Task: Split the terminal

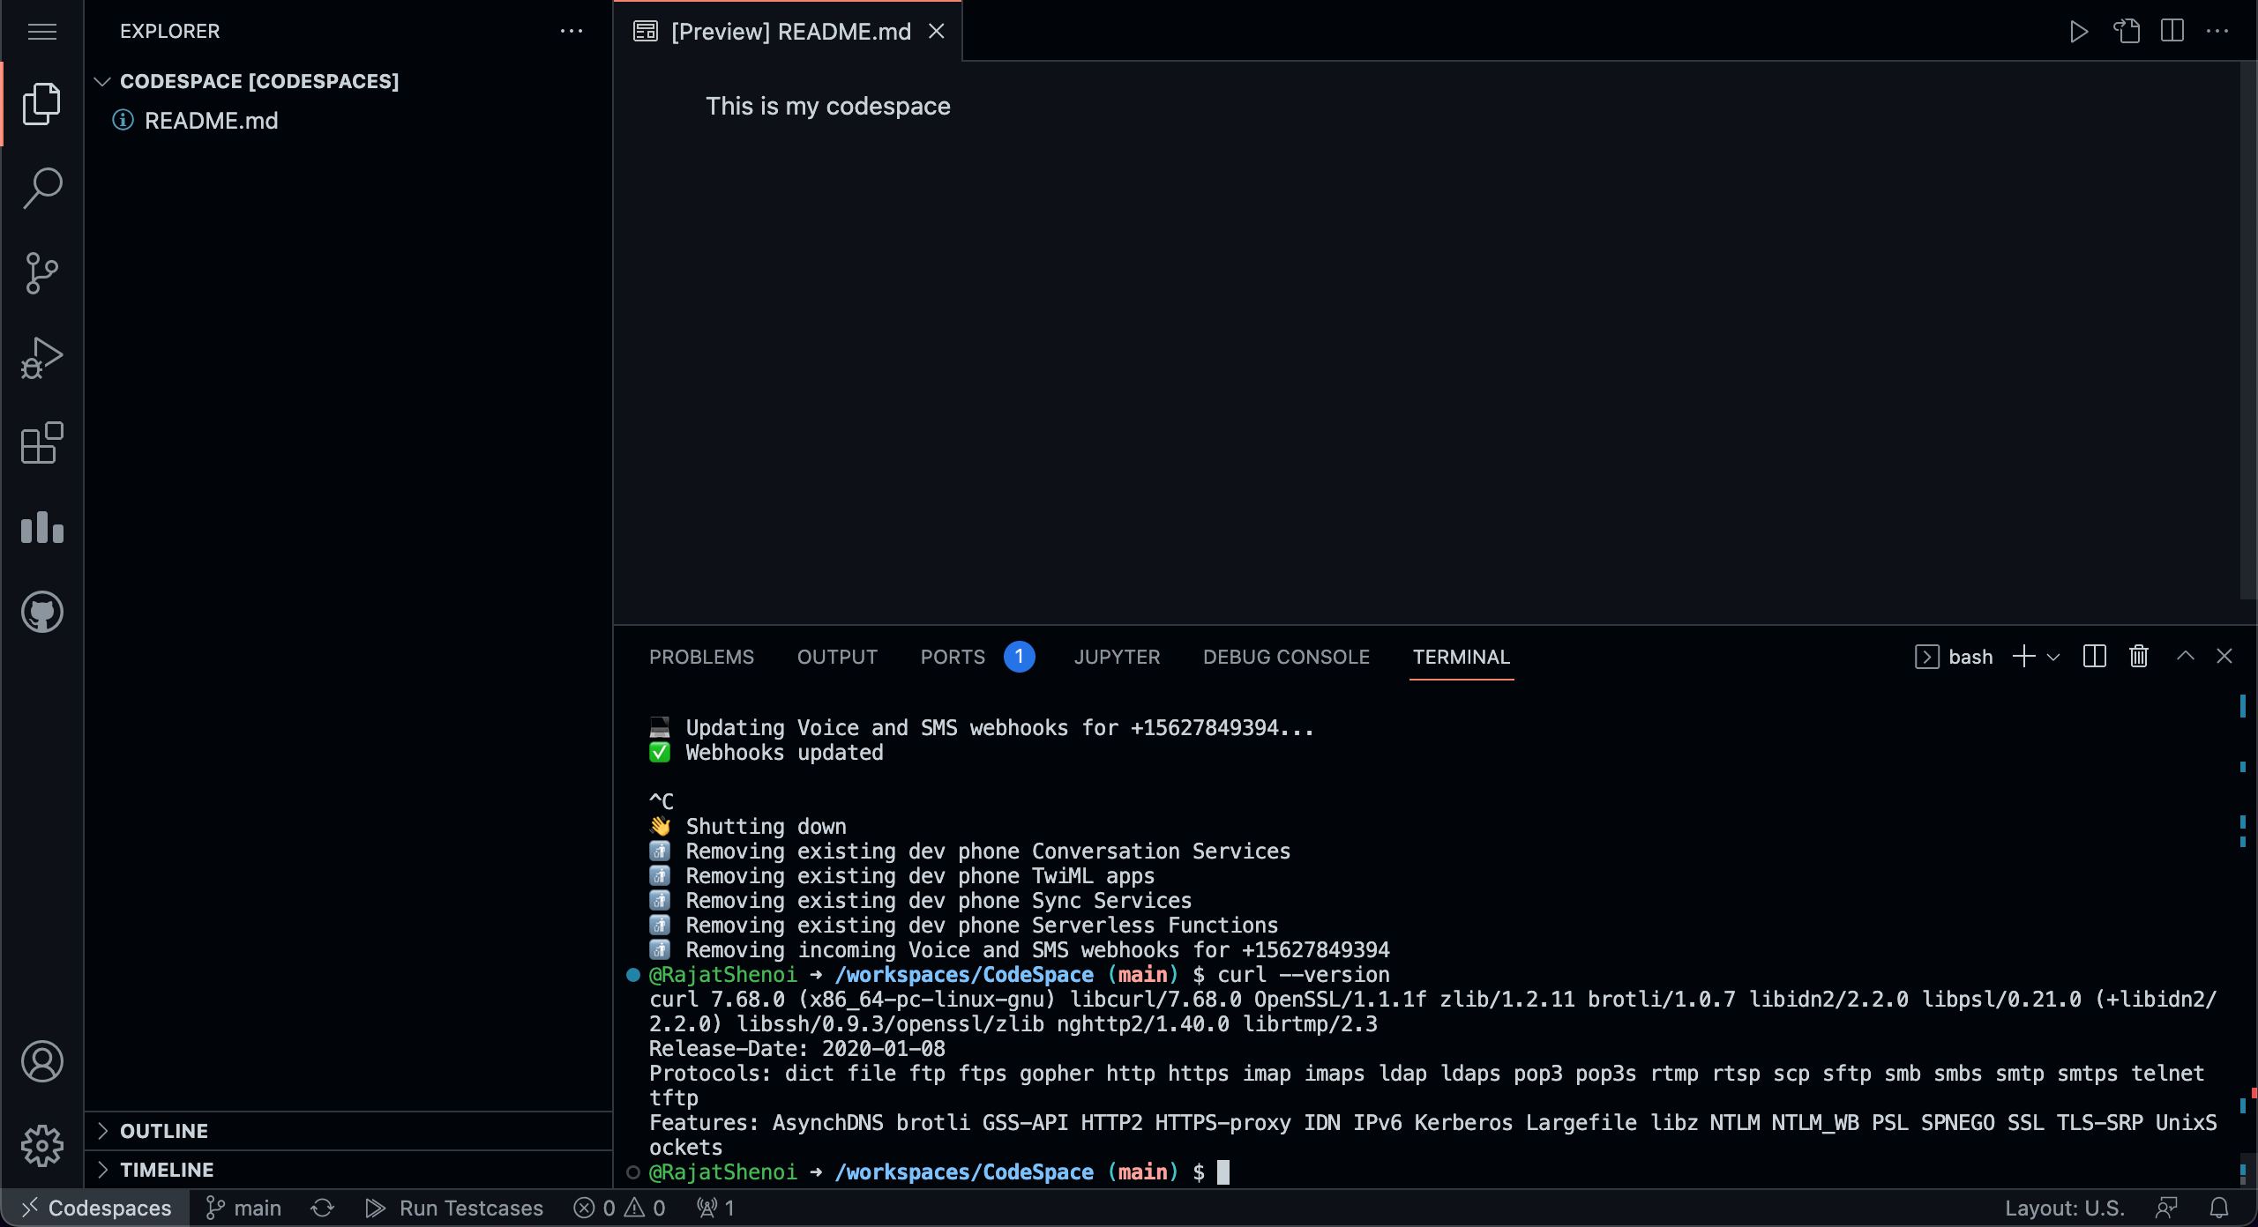Action: pos(2094,656)
